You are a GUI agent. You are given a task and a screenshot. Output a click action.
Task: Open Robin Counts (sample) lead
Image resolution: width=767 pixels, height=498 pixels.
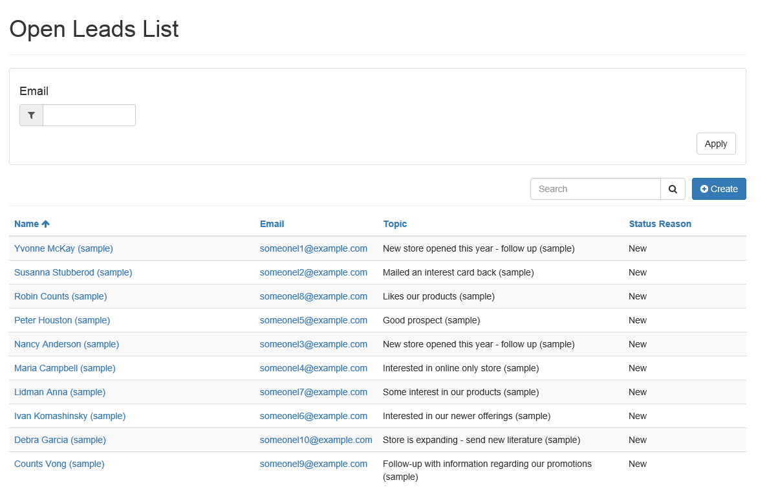(x=61, y=296)
